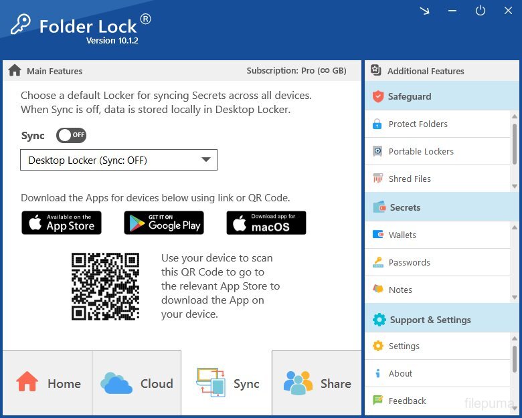Click the Protect Folders padlock icon
The height and width of the screenshot is (418, 522).
[x=377, y=124]
